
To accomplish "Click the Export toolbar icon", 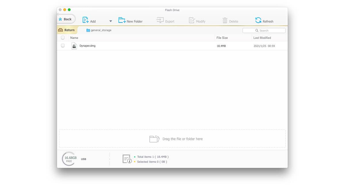I will coord(160,20).
